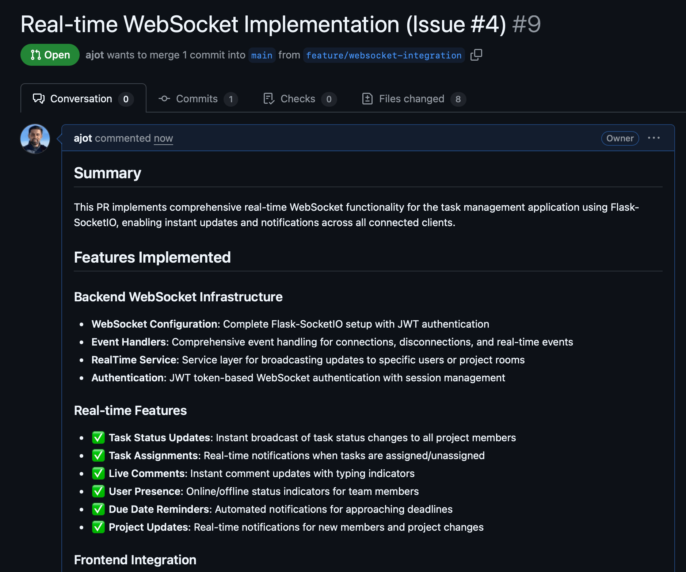Click the pull request icon inside Open badge
Viewport: 686px width, 572px height.
(x=35, y=55)
